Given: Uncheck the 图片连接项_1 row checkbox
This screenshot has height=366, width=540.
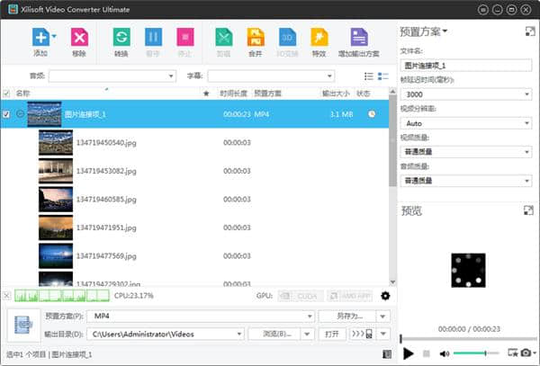Looking at the screenshot, I should click(7, 114).
